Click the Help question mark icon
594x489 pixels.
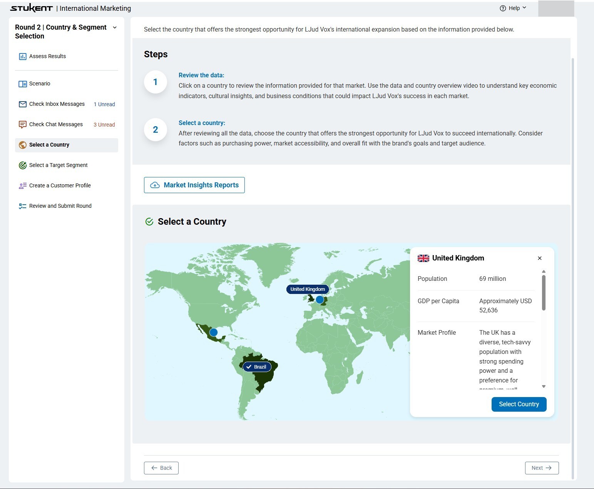[x=503, y=8]
